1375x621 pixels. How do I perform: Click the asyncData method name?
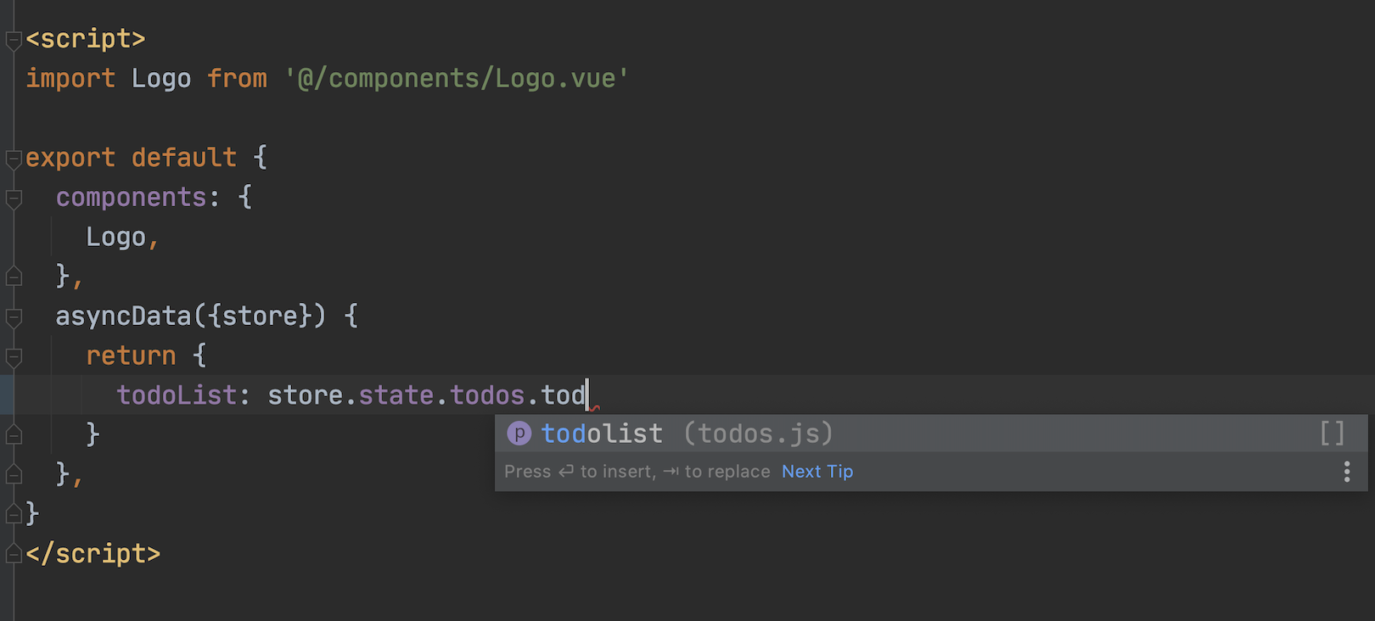click(123, 316)
